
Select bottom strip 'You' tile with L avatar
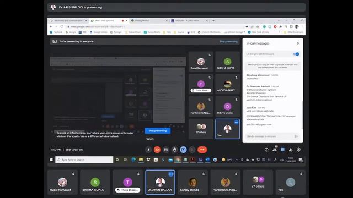point(291,182)
